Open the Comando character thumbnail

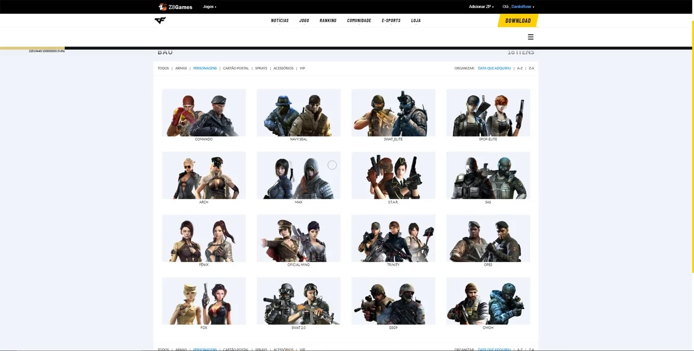coord(204,113)
